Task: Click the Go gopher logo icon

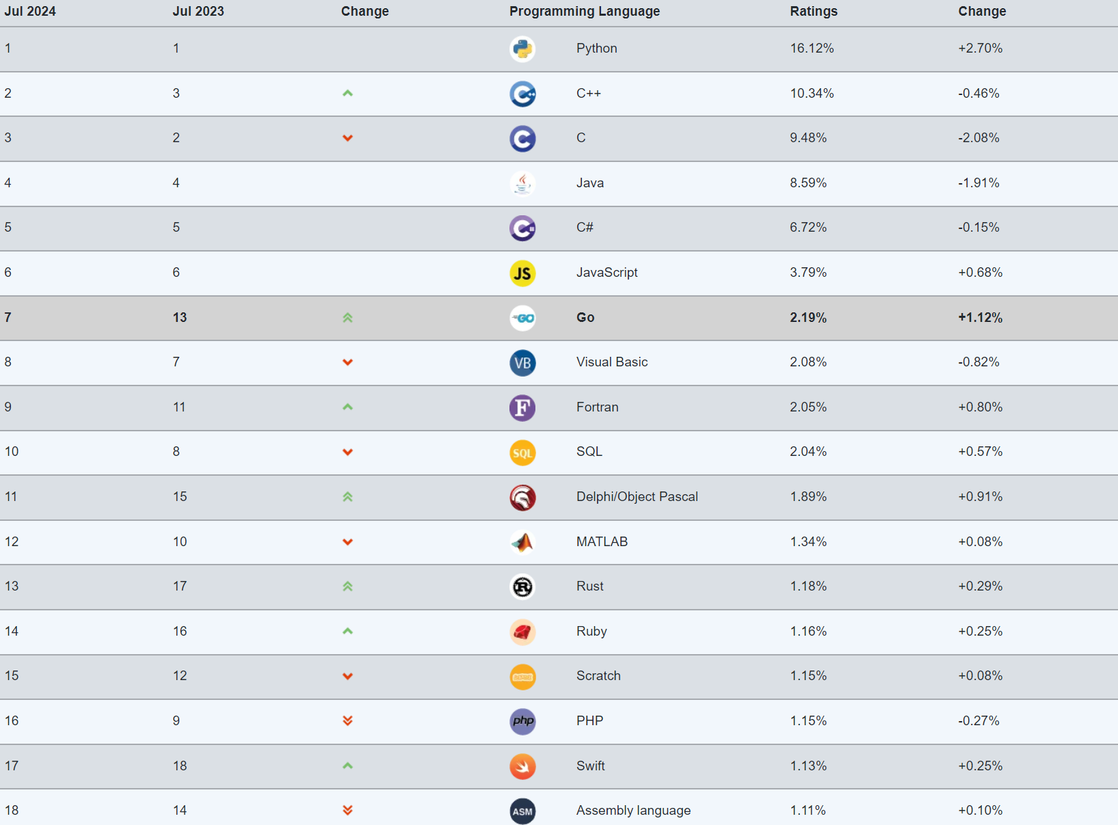Action: click(x=522, y=318)
